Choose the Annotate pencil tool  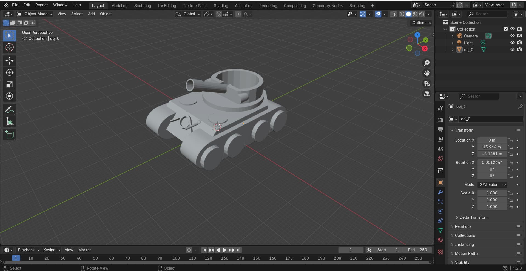pyautogui.click(x=10, y=110)
